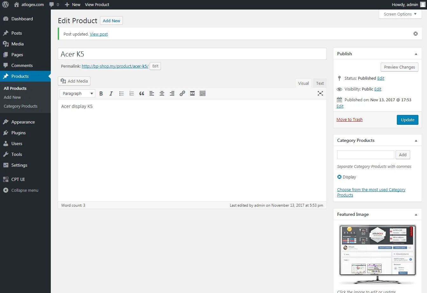This screenshot has width=427, height=293.
Task: Toggle bold formatting in editor
Action: (x=101, y=93)
